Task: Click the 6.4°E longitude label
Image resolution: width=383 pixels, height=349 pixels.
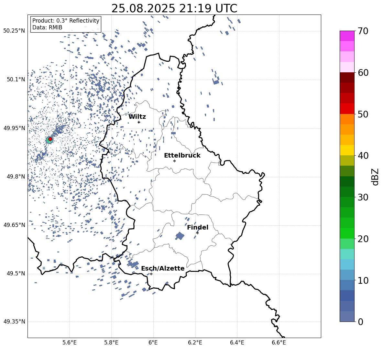Action: pos(237,343)
